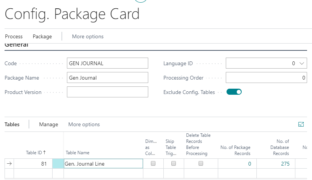The image size is (312, 180).
Task: Show More options in Tables section
Action: [84, 124]
